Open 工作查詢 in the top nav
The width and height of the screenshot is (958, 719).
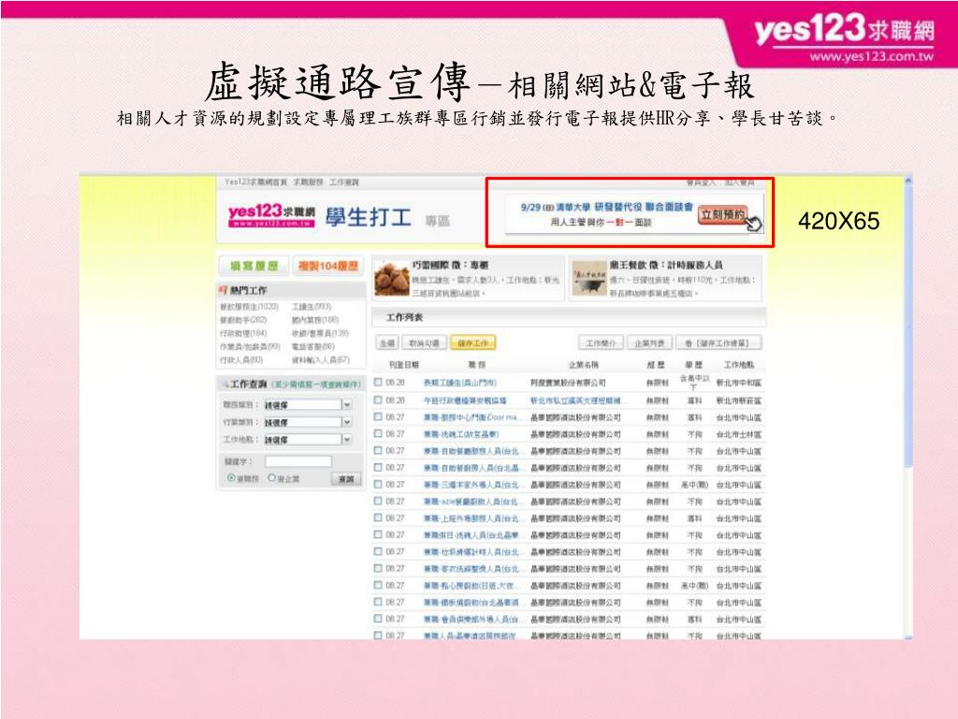344,183
